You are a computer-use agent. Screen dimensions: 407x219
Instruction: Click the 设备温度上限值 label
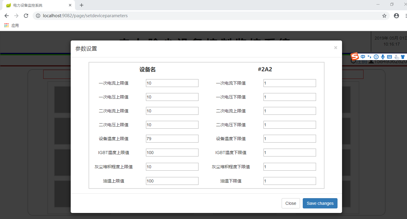(114, 139)
